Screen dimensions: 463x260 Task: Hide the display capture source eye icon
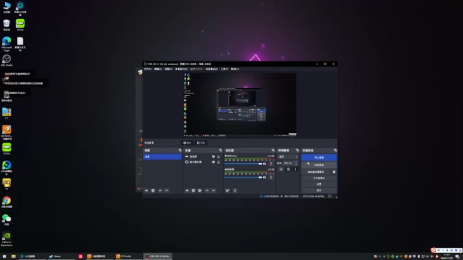(x=213, y=162)
